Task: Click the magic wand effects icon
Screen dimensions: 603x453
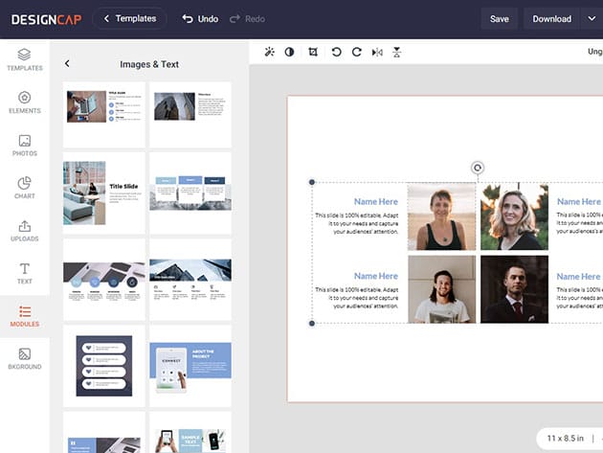Action: coord(269,52)
